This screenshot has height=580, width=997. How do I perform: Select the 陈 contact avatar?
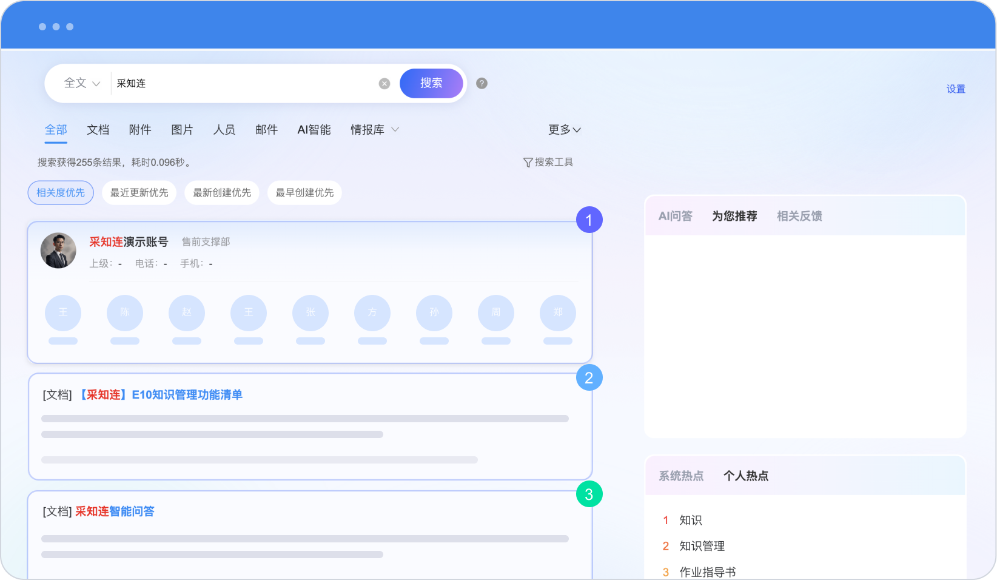[125, 312]
